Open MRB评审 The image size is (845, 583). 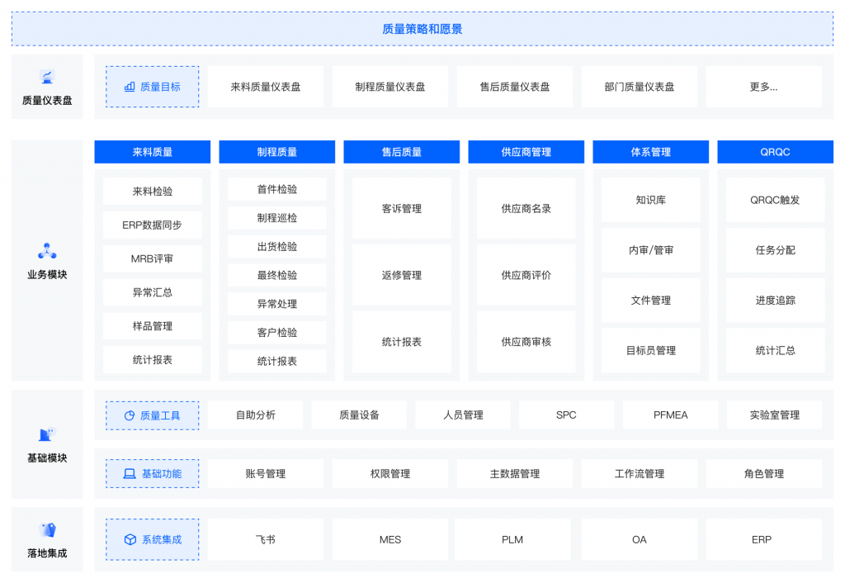point(153,258)
